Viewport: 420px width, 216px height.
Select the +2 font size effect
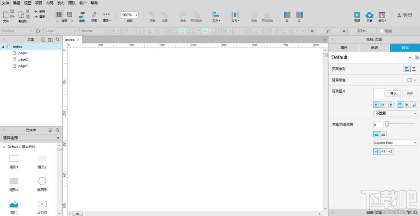[x=390, y=152]
